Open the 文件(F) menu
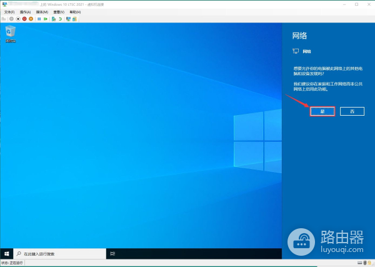This screenshot has height=267, width=375. (x=9, y=12)
